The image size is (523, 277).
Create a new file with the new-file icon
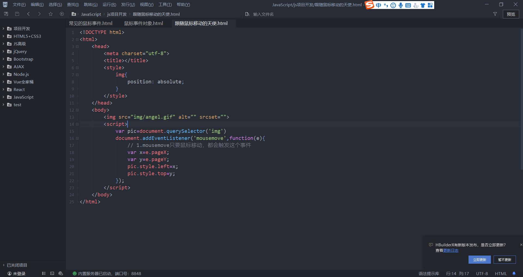point(6,14)
